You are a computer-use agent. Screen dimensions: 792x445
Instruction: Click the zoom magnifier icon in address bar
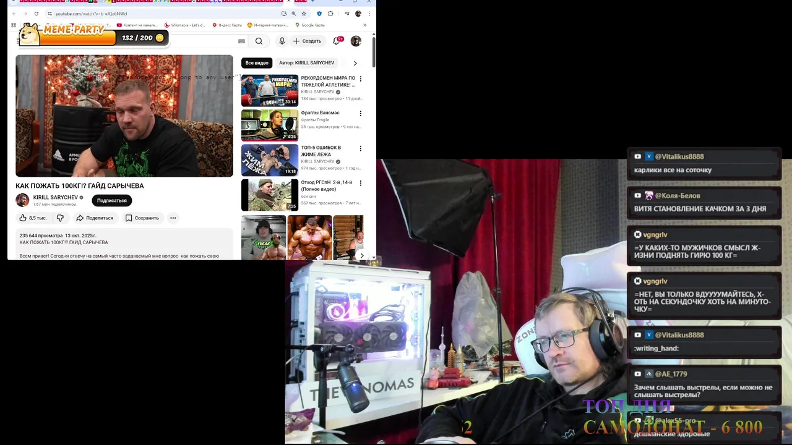294,14
